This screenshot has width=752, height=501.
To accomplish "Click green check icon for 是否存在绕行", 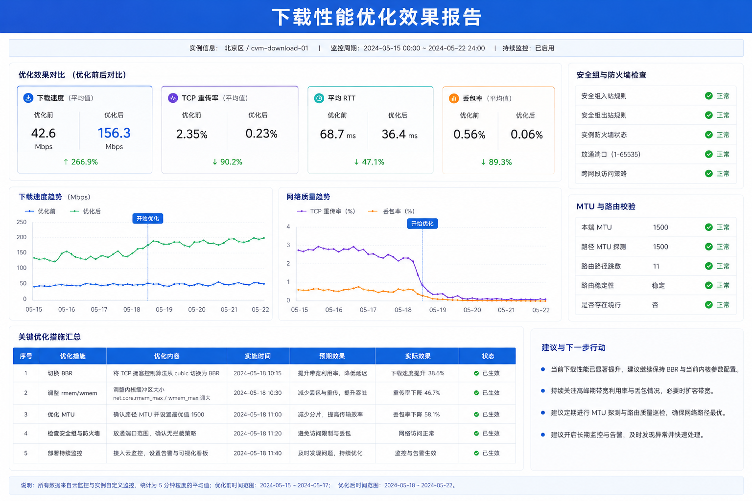I will tap(708, 304).
